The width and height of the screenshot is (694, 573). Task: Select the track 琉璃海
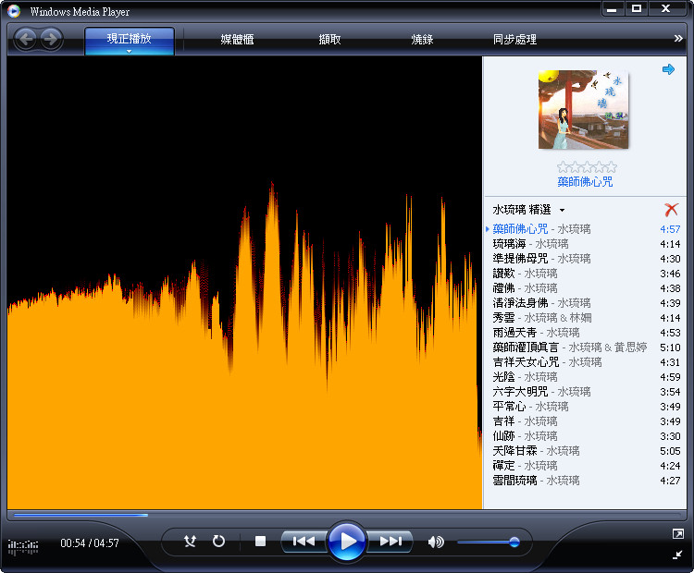click(585, 244)
